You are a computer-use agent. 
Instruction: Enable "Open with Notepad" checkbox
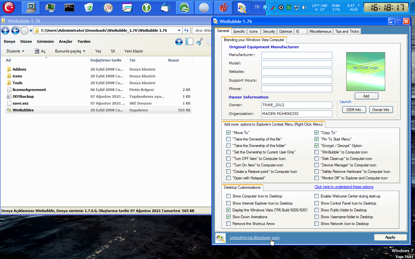tap(229, 178)
